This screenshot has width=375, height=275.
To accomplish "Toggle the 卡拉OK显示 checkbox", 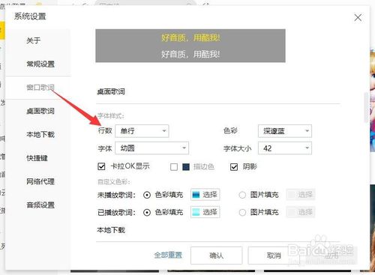I will [x=101, y=166].
